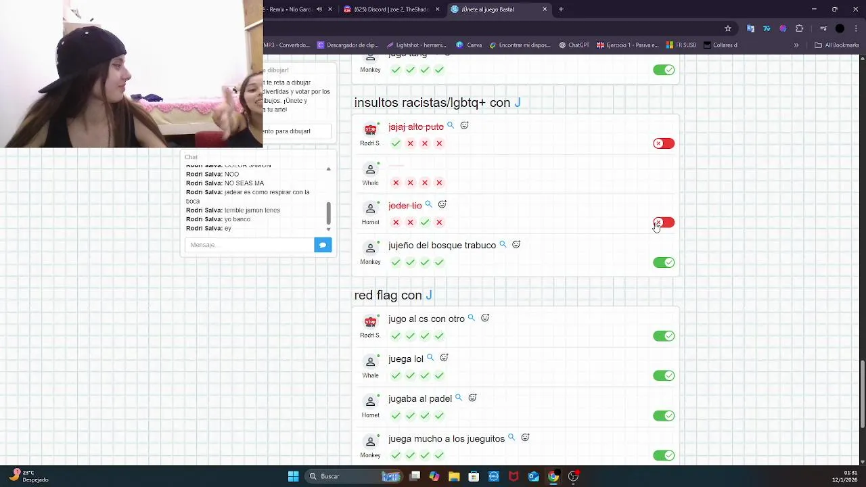Open Chrome Extensions puzzle icon
The height and width of the screenshot is (487, 866).
[799, 28]
